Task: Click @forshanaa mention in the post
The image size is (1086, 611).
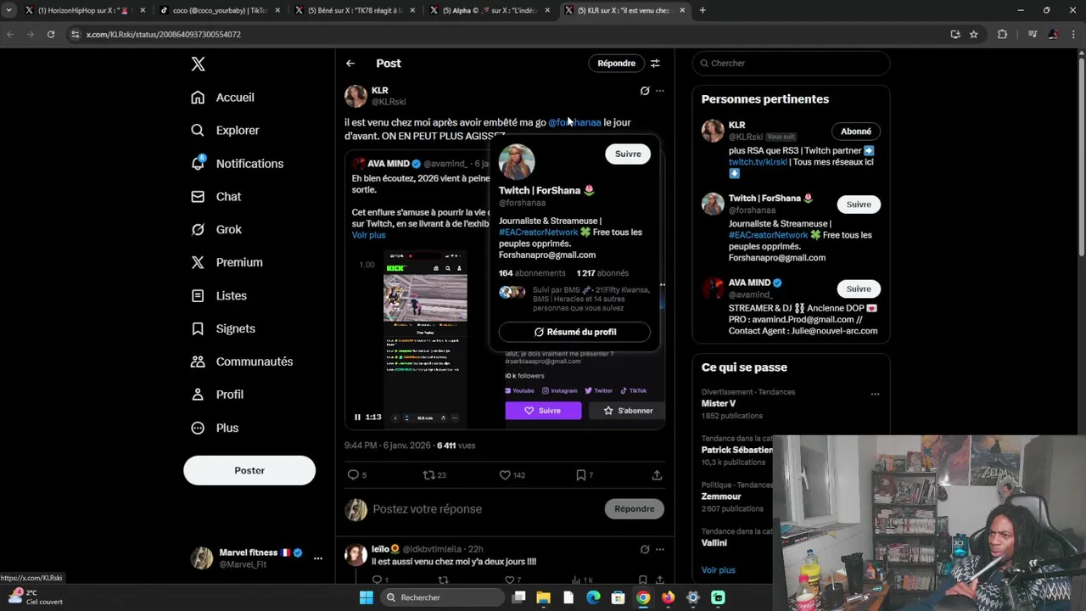Action: [574, 122]
